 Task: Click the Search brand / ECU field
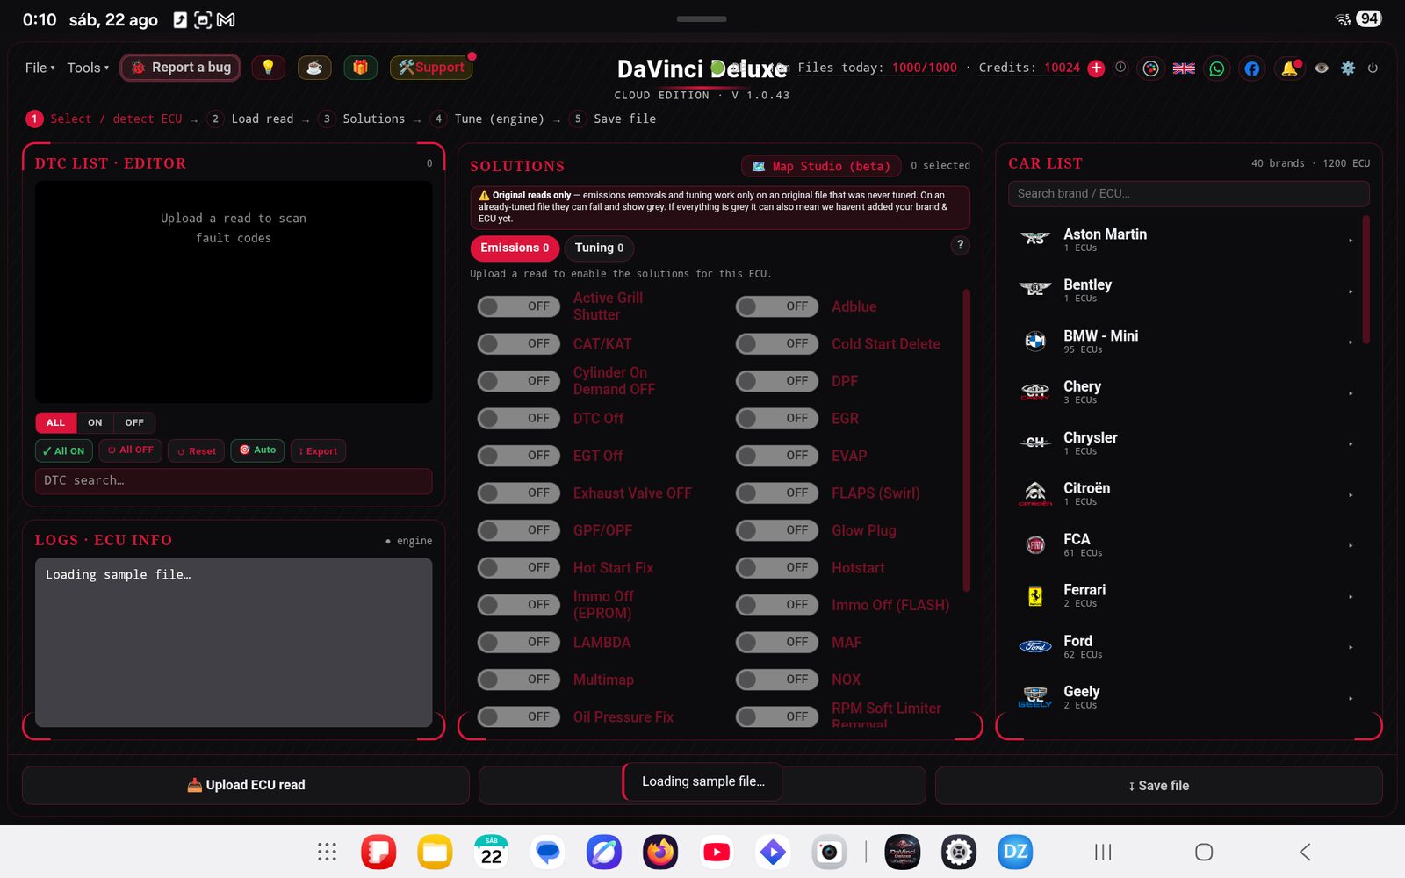coord(1188,193)
